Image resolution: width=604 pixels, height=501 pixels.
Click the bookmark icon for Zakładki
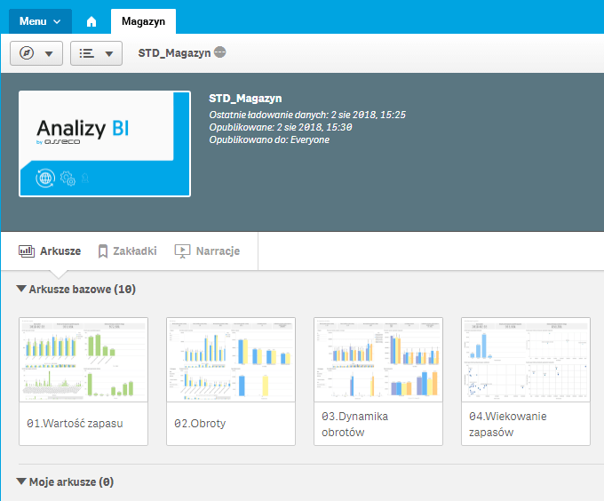tap(103, 251)
